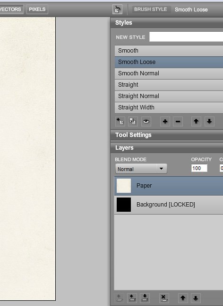Select the Smooth style
Image resolution: width=223 pixels, height=306 pixels.
[x=169, y=51]
